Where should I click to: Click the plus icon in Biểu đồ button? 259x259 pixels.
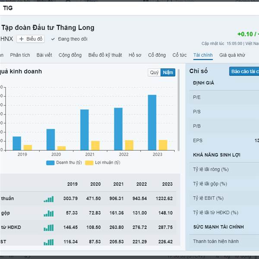(22, 39)
